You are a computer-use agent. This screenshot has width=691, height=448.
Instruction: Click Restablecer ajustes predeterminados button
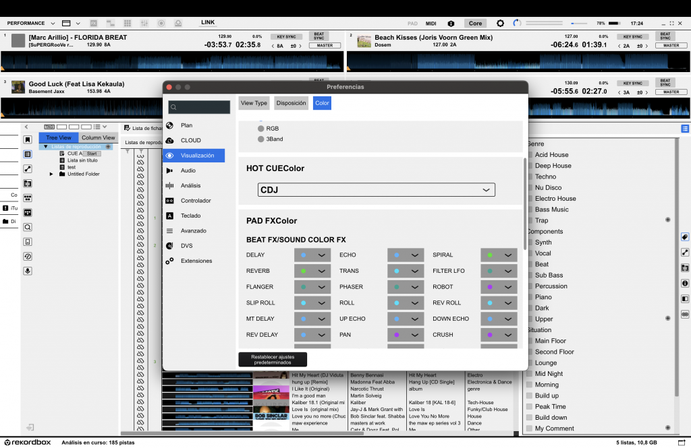(273, 359)
